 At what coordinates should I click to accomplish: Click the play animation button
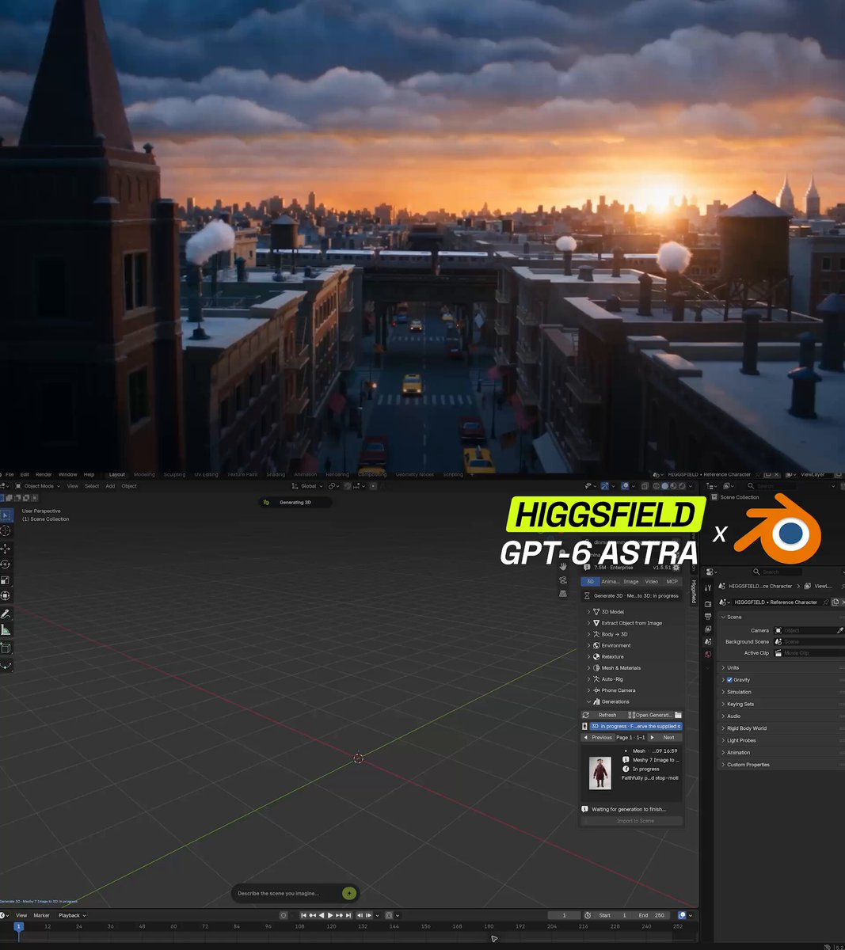coord(330,915)
